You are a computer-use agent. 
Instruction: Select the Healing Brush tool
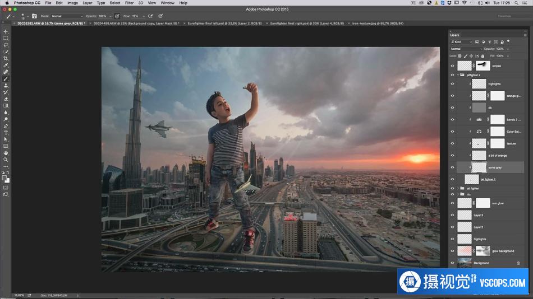6,72
